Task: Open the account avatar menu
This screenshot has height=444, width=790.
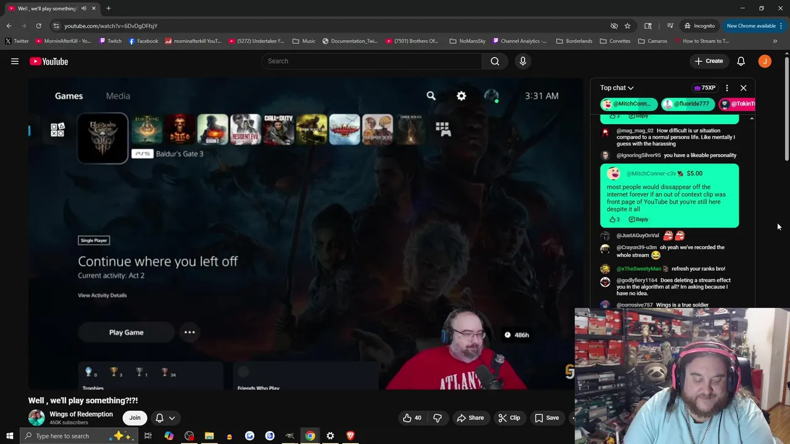Action: tap(765, 61)
